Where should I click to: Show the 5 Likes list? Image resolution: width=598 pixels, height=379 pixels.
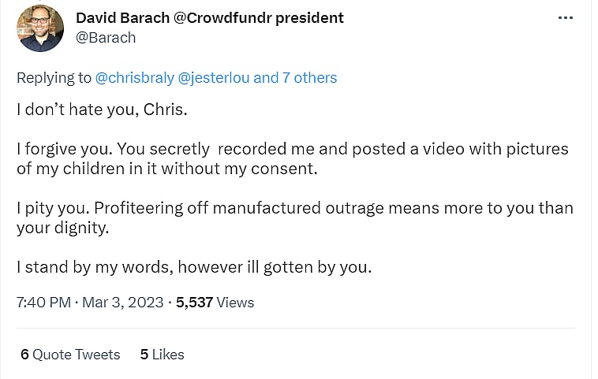162,355
